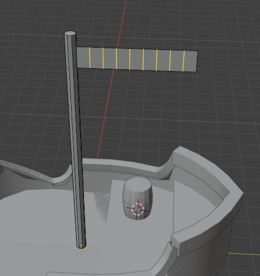The width and height of the screenshot is (260, 276).
Task: Click the red-white 3D cursor on barrel
Action: coord(138,209)
